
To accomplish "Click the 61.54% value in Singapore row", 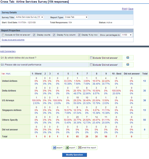I will (77, 113).
